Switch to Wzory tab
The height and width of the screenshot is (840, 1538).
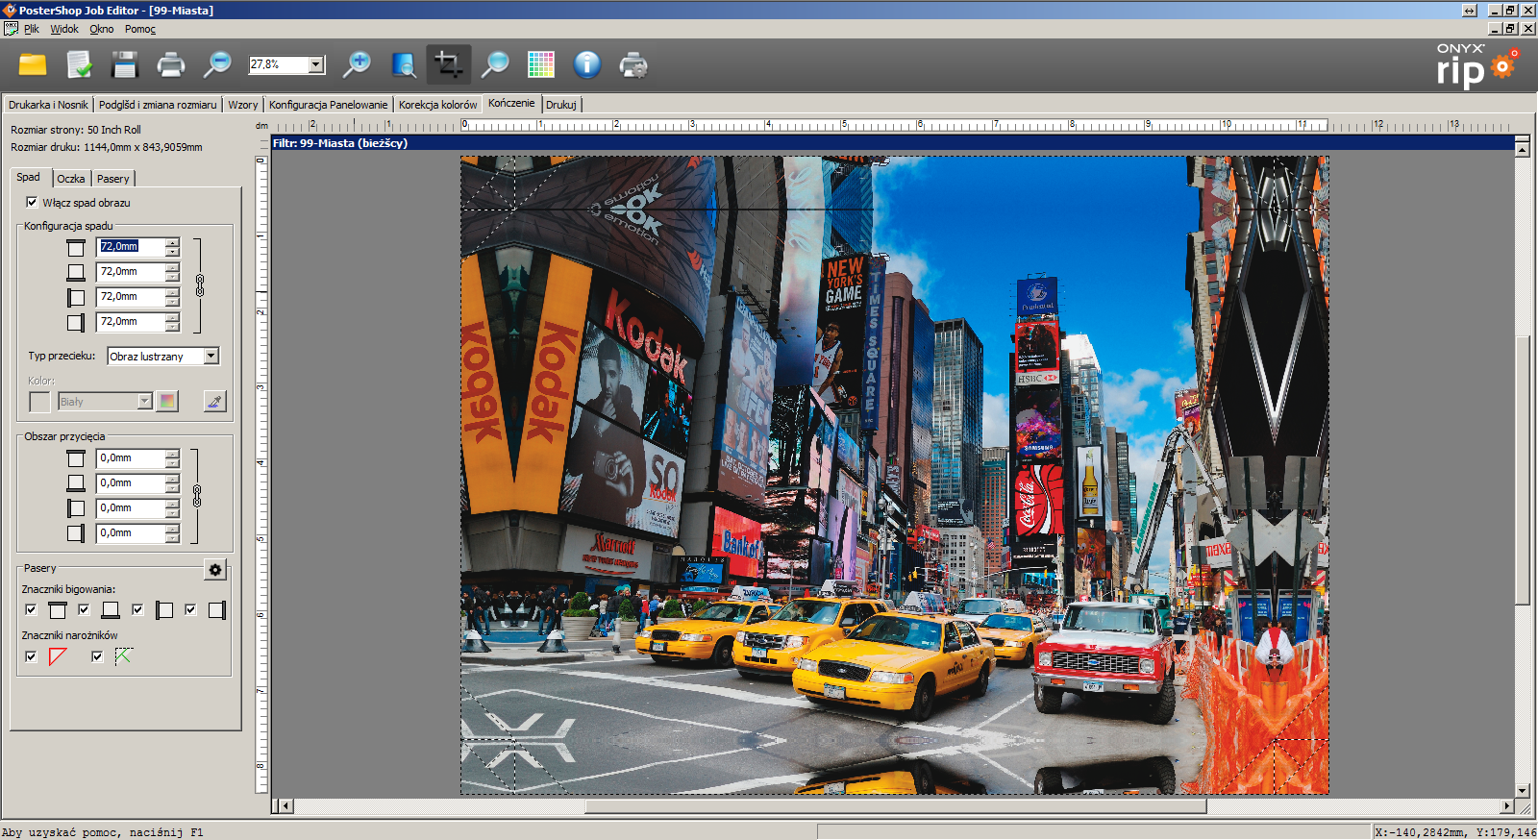point(243,105)
